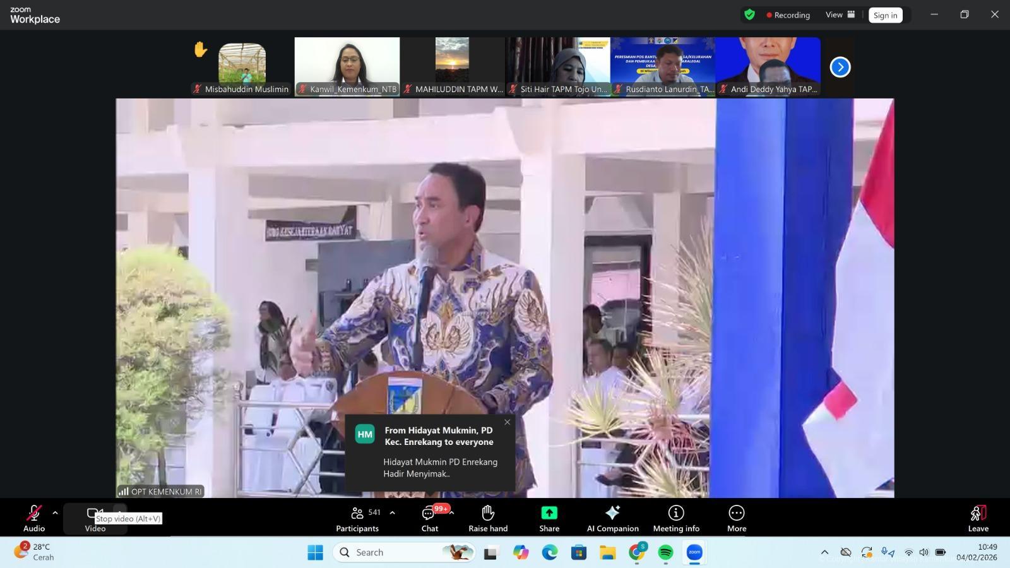Open the Participants panel
The image size is (1010, 568).
point(357,518)
